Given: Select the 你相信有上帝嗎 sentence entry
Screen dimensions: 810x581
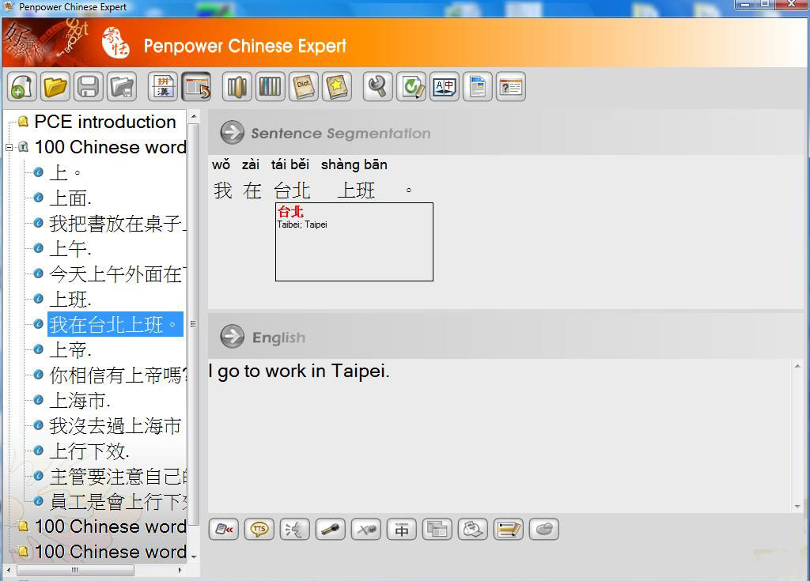Looking at the screenshot, I should click(x=117, y=375).
